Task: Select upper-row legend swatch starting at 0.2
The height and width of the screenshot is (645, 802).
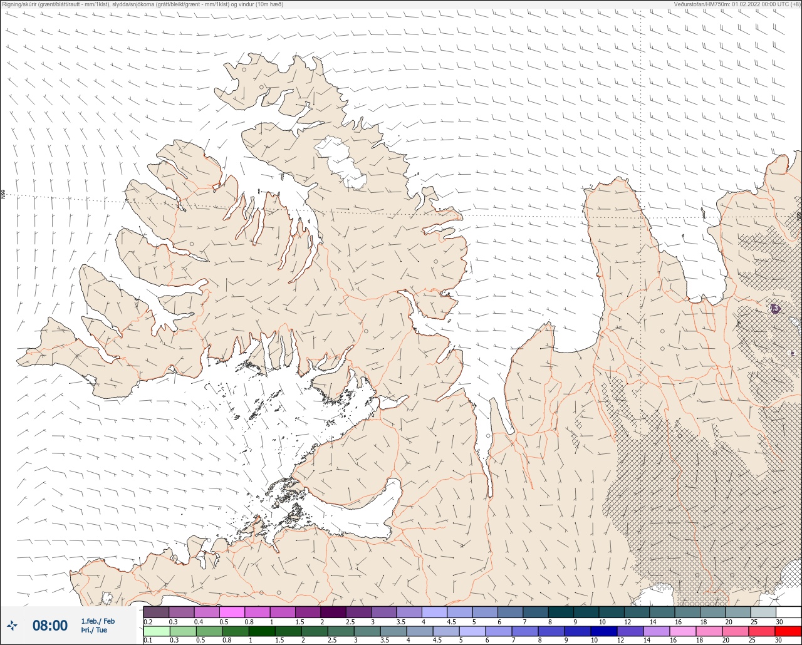Action: 156,612
